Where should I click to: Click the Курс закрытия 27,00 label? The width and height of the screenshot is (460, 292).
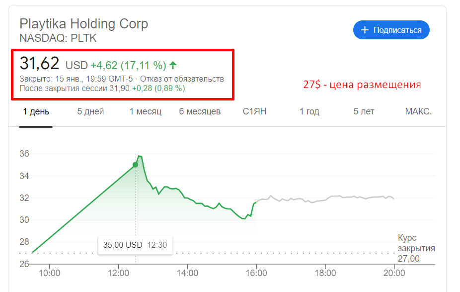pos(416,248)
